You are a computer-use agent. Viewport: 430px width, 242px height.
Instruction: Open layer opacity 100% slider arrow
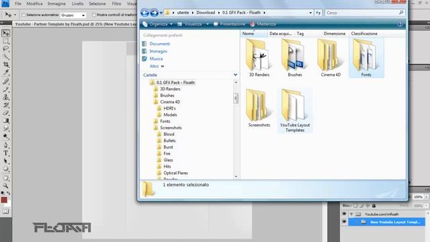pyautogui.click(x=427, y=197)
